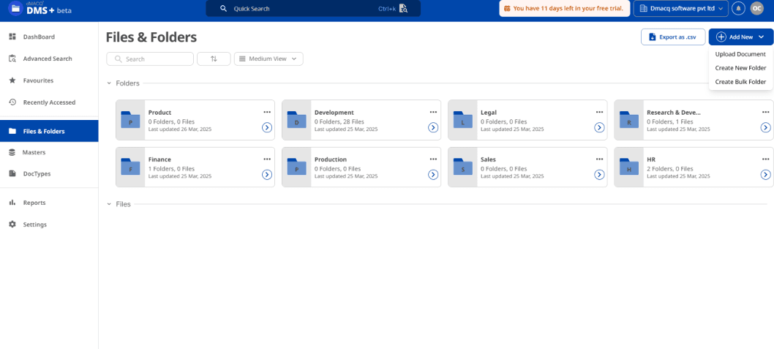Open the Sales folder arrow

tap(599, 175)
